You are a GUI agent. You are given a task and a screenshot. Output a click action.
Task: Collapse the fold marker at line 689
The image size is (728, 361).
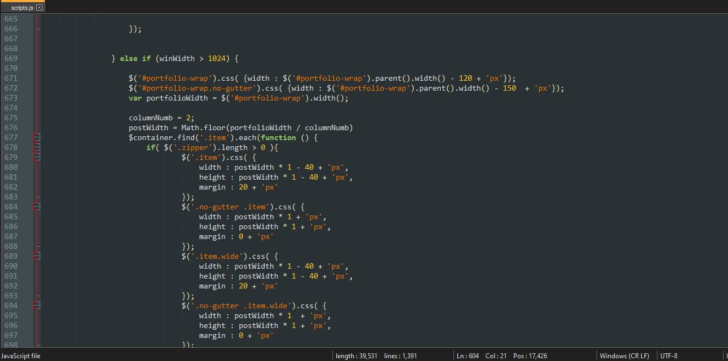click(37, 256)
